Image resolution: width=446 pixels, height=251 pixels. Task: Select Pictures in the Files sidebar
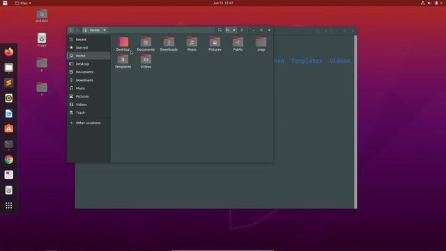pos(89,96)
